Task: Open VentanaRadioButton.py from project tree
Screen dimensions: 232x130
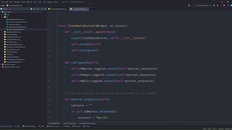Action: (13, 62)
